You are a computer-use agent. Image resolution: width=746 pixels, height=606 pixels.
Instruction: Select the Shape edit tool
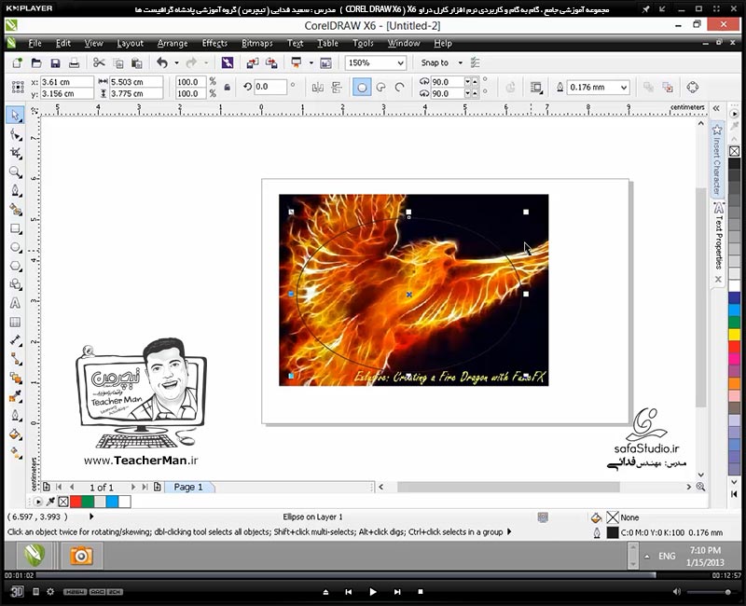[x=15, y=134]
